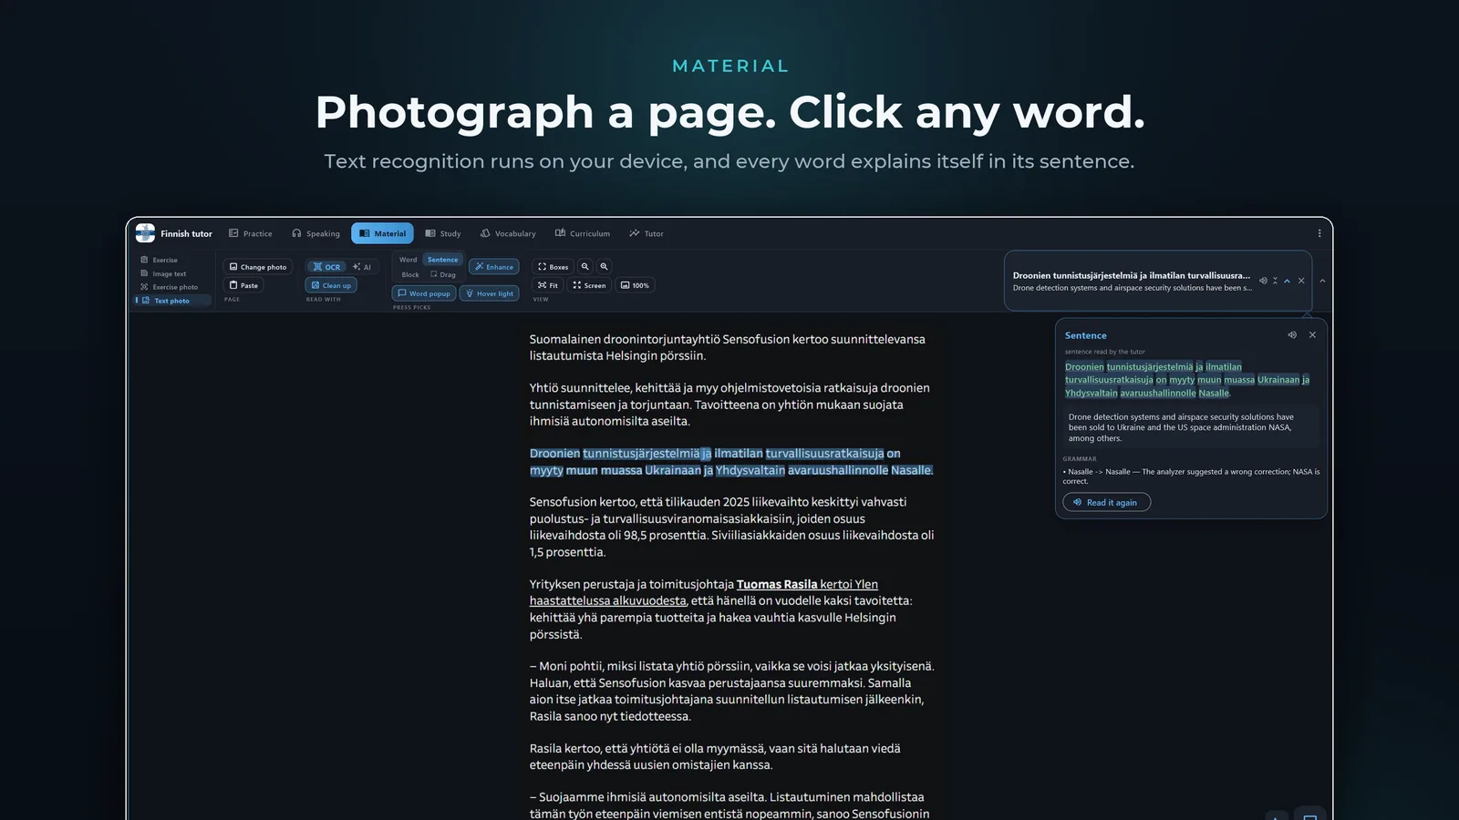Screen dimensions: 1459x820
Task: Collapse the toolbar with the chevron
Action: click(1322, 281)
